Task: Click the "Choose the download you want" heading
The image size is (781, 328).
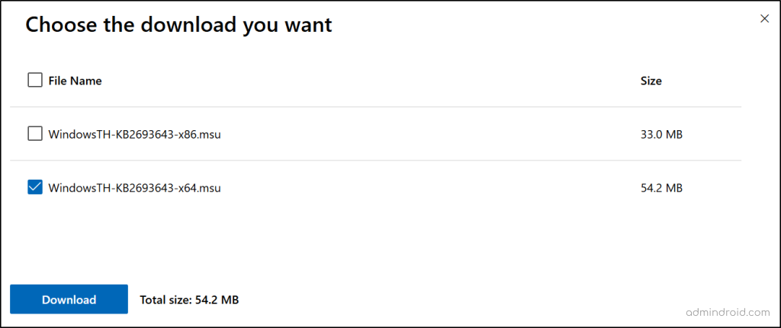Action: click(179, 25)
